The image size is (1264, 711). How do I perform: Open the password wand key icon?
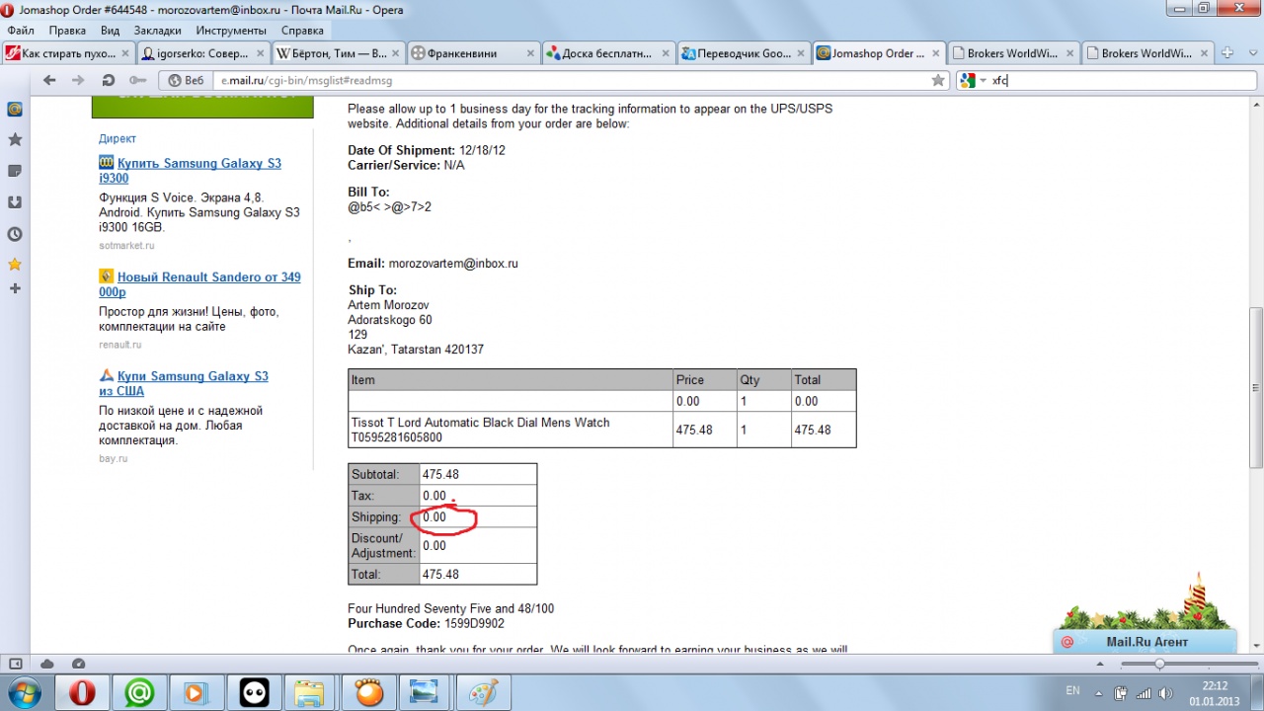coord(136,80)
